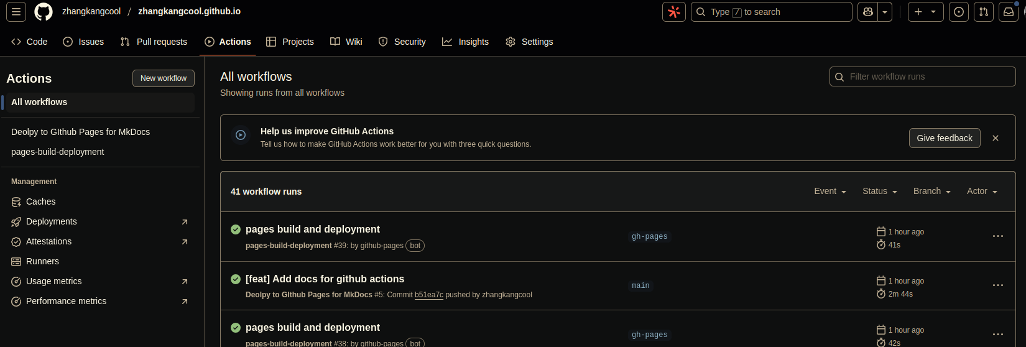Open Copilot chat icon
Screen dimensions: 1026x347
point(868,12)
